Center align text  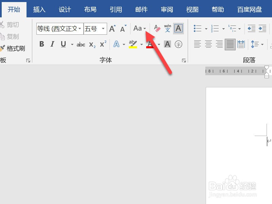(208, 44)
